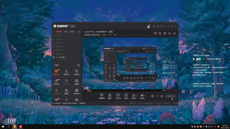This screenshot has width=230, height=129.
Task: Open the 房管助手 room manager tool
Action: point(66,73)
